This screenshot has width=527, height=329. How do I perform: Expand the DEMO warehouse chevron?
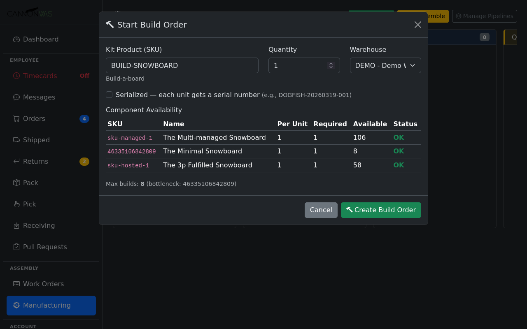coord(413,65)
